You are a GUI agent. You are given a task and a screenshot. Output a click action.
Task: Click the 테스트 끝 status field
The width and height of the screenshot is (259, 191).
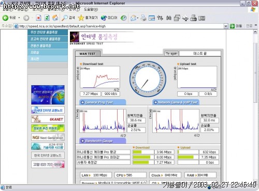point(200,53)
